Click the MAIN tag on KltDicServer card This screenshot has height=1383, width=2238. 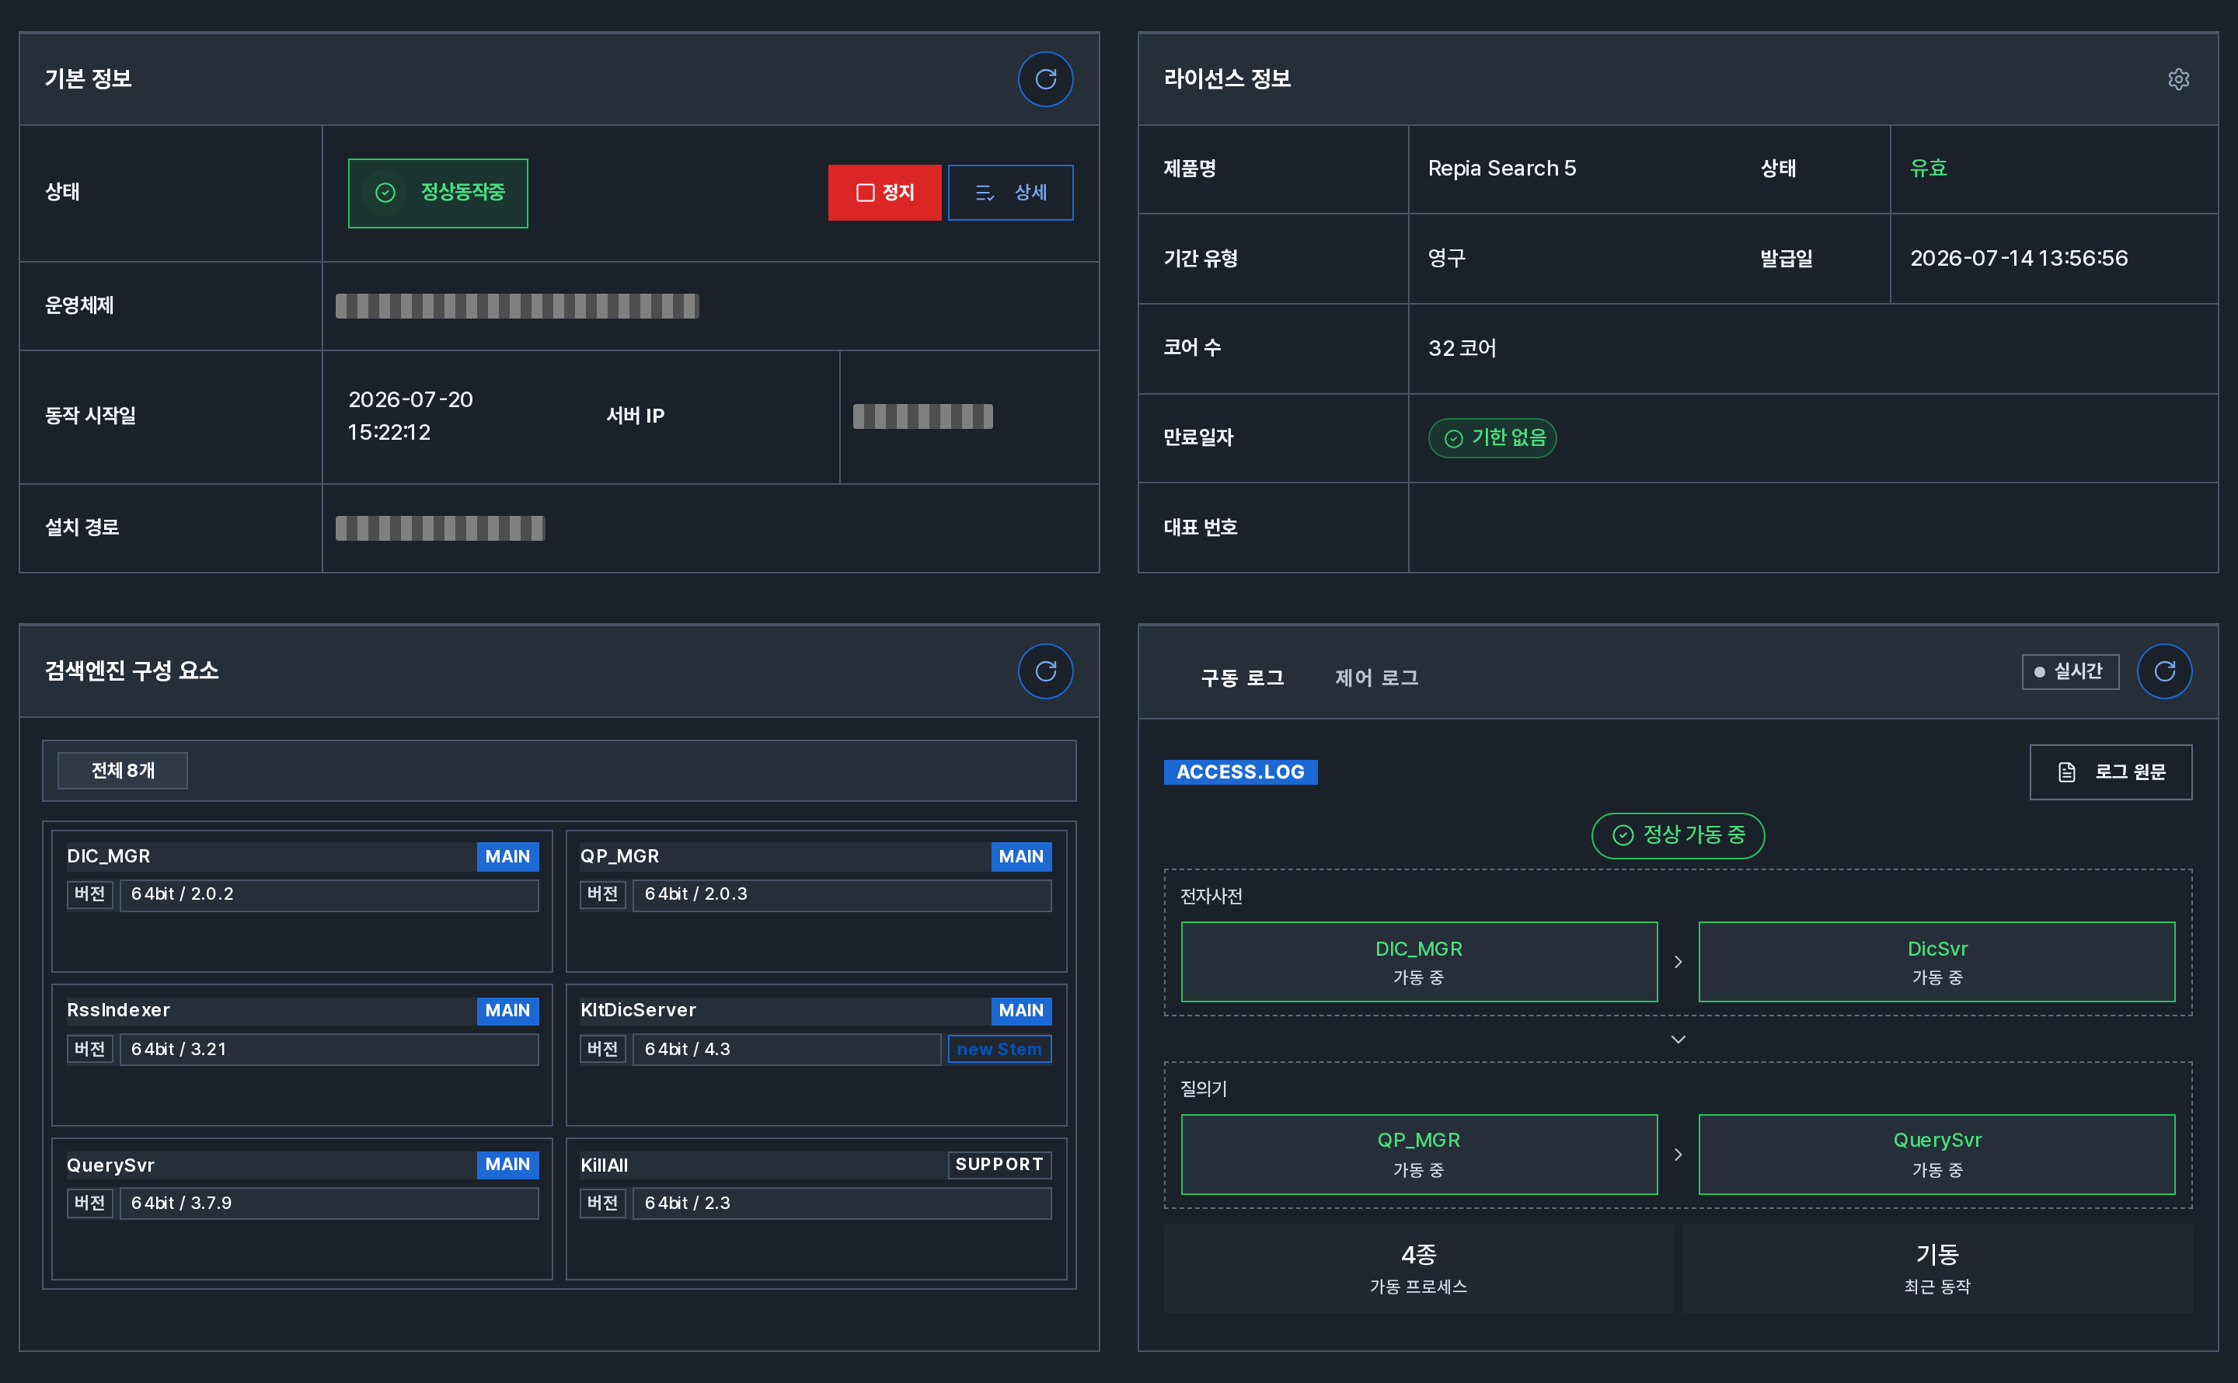click(1020, 1011)
